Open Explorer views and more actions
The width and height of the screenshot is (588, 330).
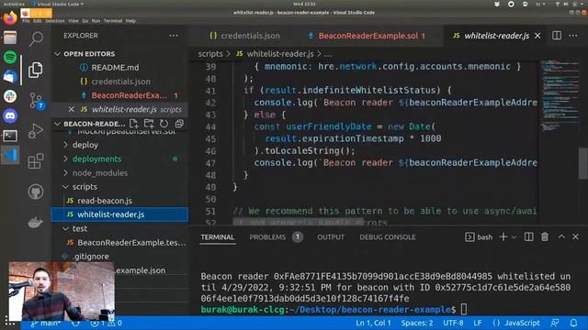tap(174, 36)
